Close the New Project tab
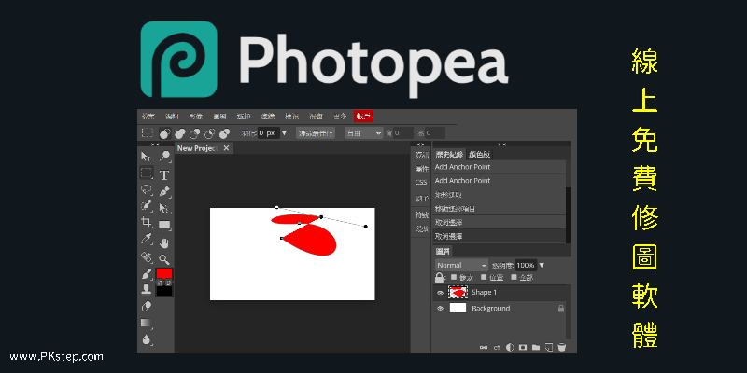Screen dimensions: 747x373 pos(226,148)
